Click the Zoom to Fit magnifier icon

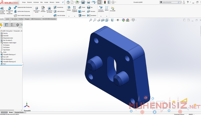coord(90,20)
